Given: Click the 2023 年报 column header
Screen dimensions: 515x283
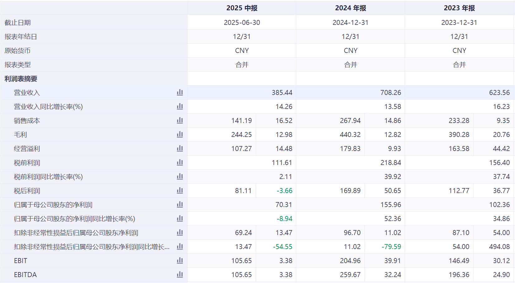Looking at the screenshot, I should pyautogui.click(x=459, y=8).
